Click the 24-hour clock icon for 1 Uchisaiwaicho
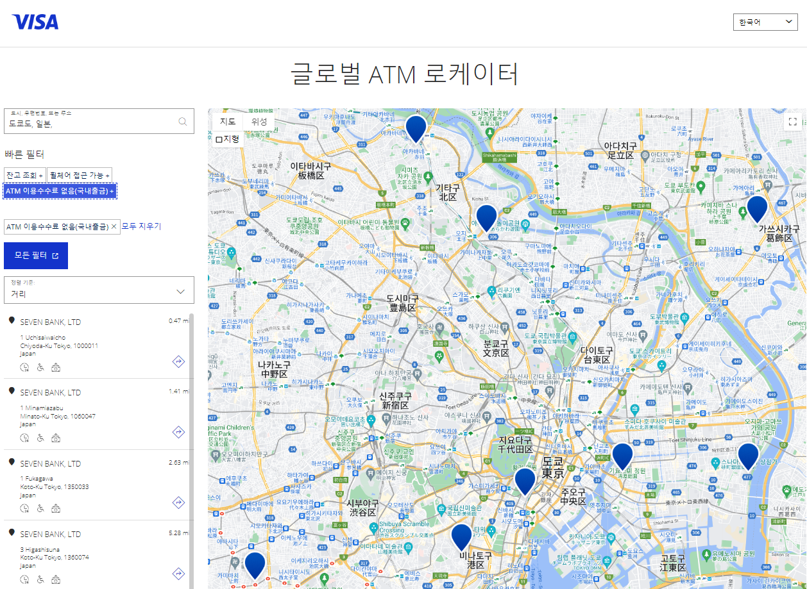Image resolution: width=807 pixels, height=589 pixels. click(x=25, y=367)
